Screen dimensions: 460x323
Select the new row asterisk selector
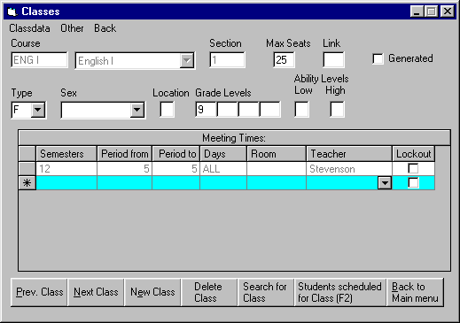(27, 183)
